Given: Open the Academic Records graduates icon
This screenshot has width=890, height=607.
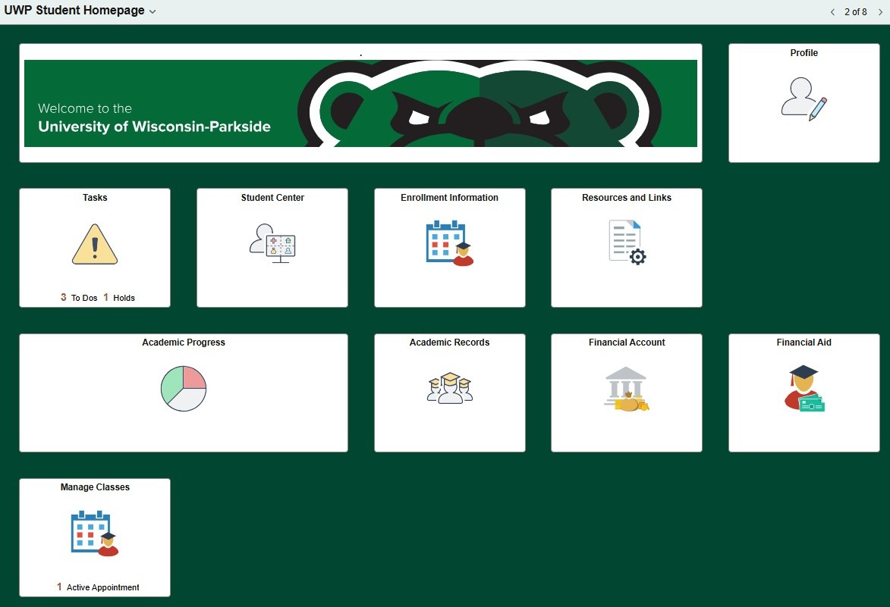Looking at the screenshot, I should click(x=449, y=388).
